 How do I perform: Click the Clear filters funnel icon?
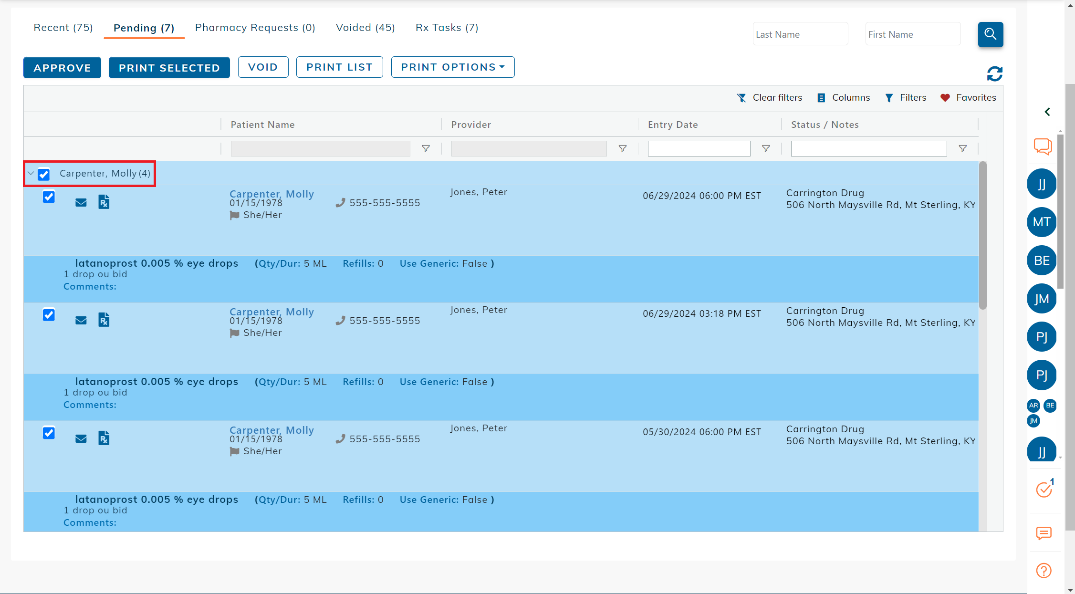(x=741, y=98)
